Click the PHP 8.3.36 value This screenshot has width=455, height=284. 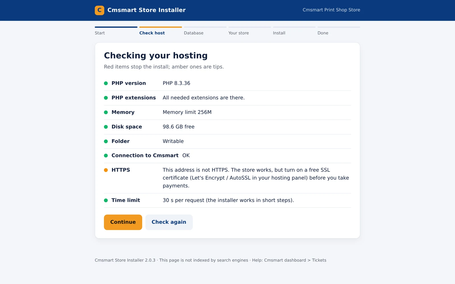click(176, 83)
